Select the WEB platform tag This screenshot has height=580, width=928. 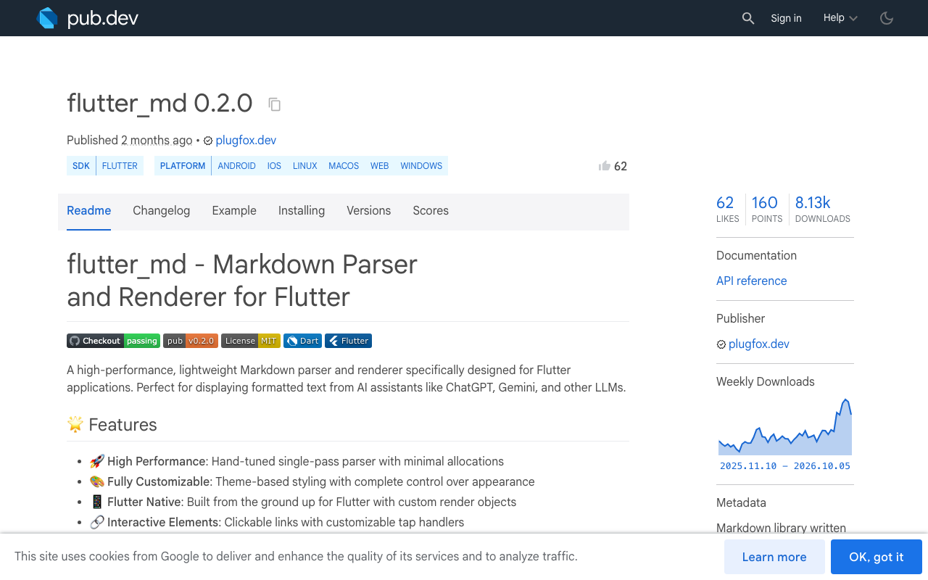(x=379, y=166)
